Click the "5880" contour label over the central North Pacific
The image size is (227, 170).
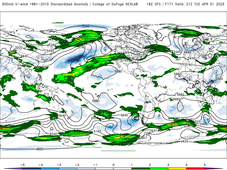click(x=118, y=71)
